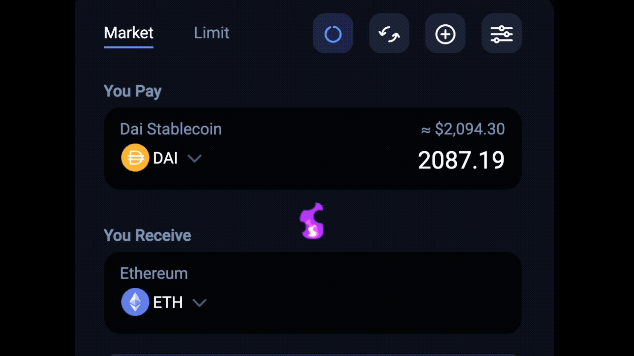Screen dimensions: 634x356
Task: Open pay token selector labeled DAI
Action: (161, 158)
